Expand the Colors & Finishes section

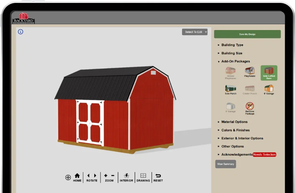pos(235,130)
